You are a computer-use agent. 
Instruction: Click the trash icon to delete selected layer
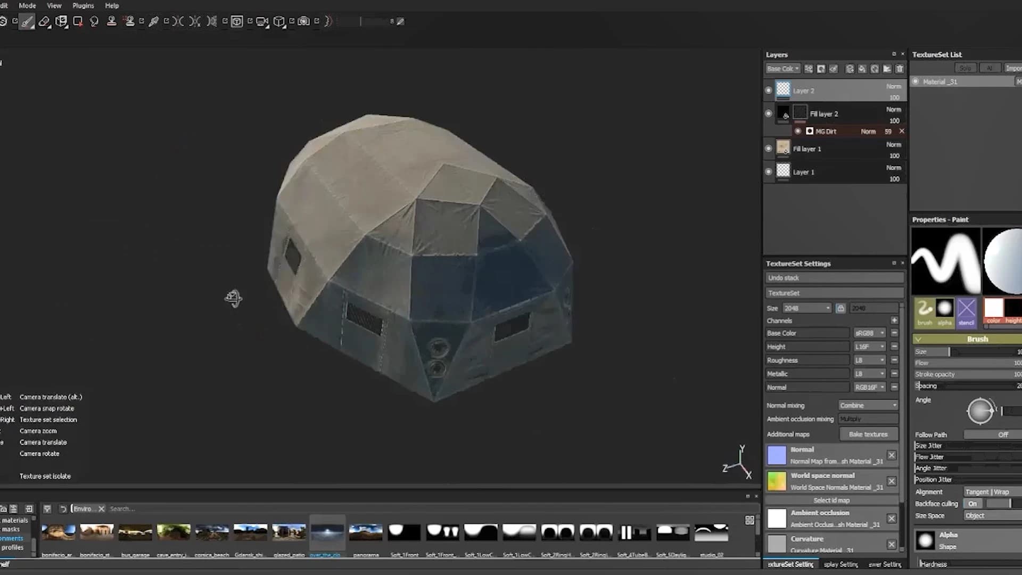(x=900, y=69)
